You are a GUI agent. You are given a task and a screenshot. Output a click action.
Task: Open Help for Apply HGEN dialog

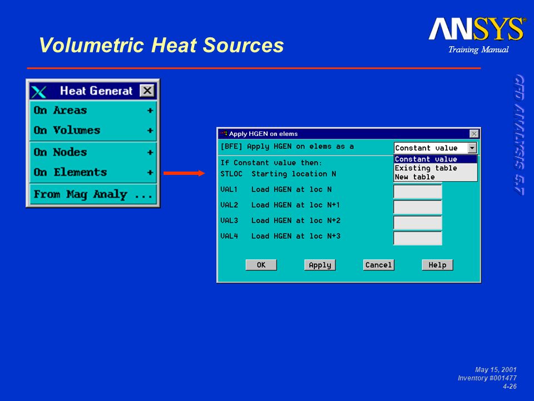437,265
